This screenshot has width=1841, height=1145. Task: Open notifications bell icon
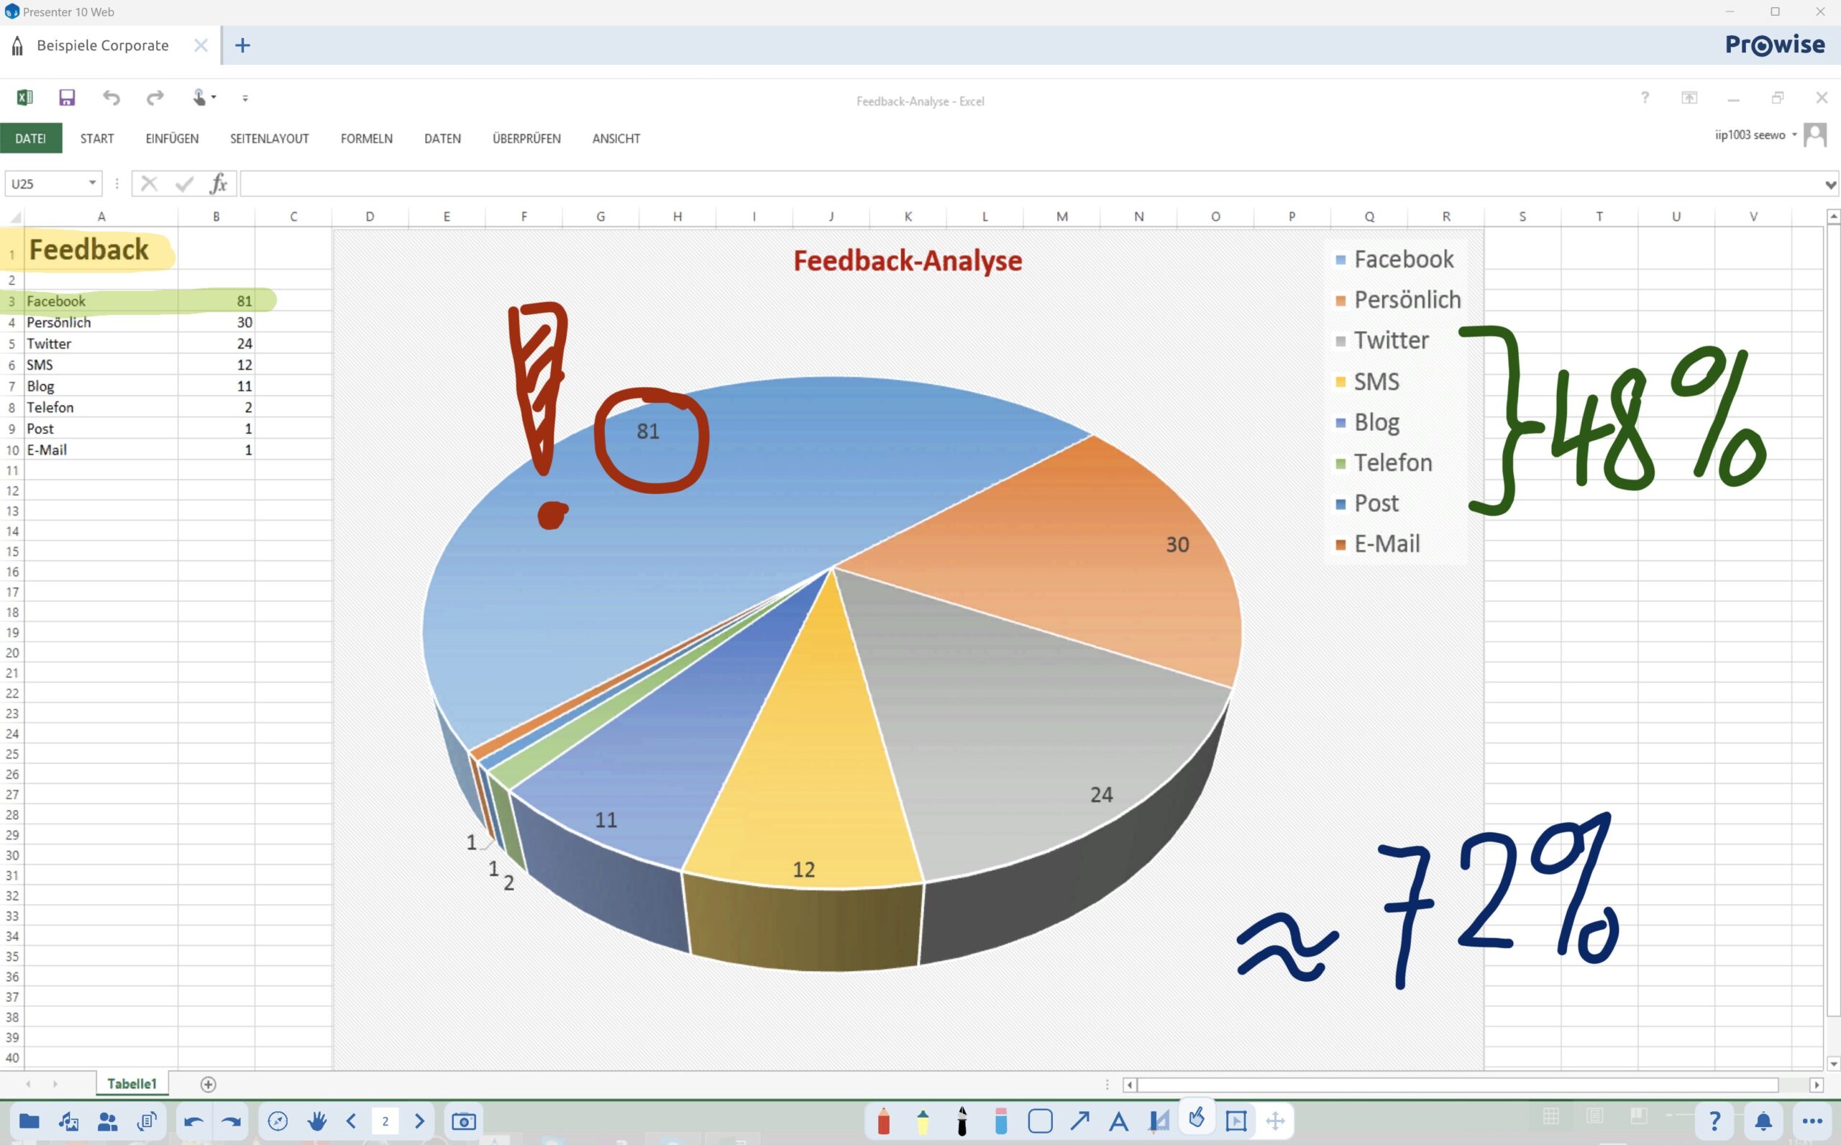(x=1764, y=1121)
